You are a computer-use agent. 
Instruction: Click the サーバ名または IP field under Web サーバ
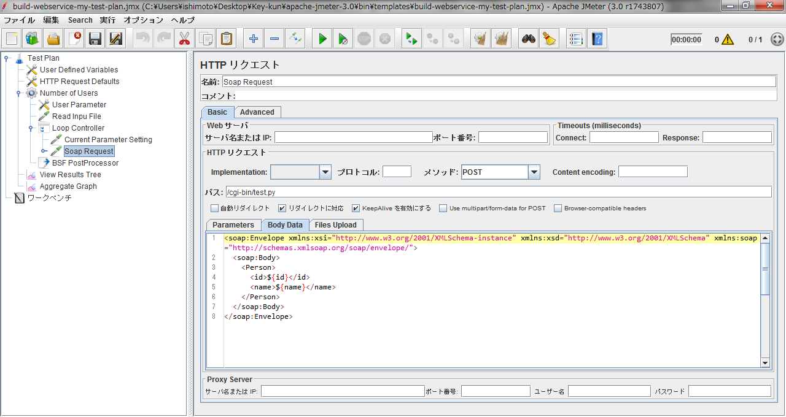click(354, 137)
